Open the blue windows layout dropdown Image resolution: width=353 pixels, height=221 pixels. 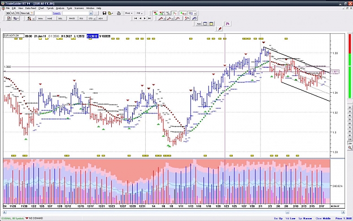coord(192,13)
